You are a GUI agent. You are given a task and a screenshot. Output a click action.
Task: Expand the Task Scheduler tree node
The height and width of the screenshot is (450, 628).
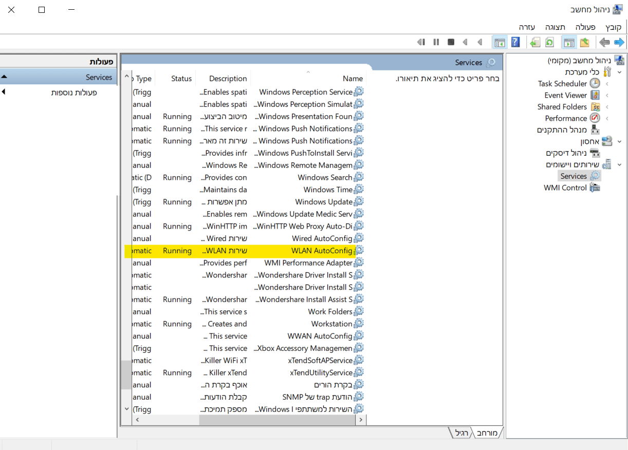[x=607, y=84]
